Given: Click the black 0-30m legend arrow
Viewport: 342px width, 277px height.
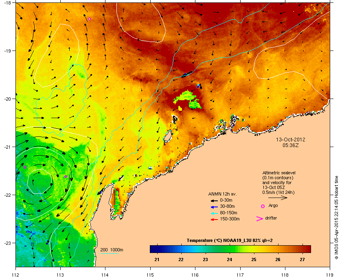Looking at the screenshot, I should 215,200.
